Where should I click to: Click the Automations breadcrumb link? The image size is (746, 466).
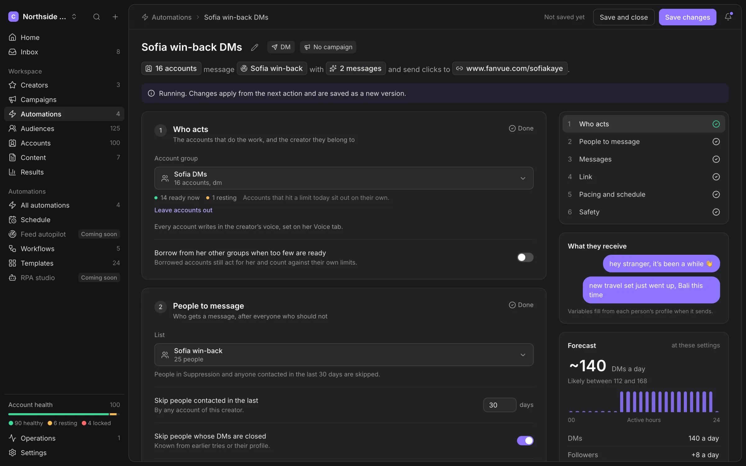172,17
